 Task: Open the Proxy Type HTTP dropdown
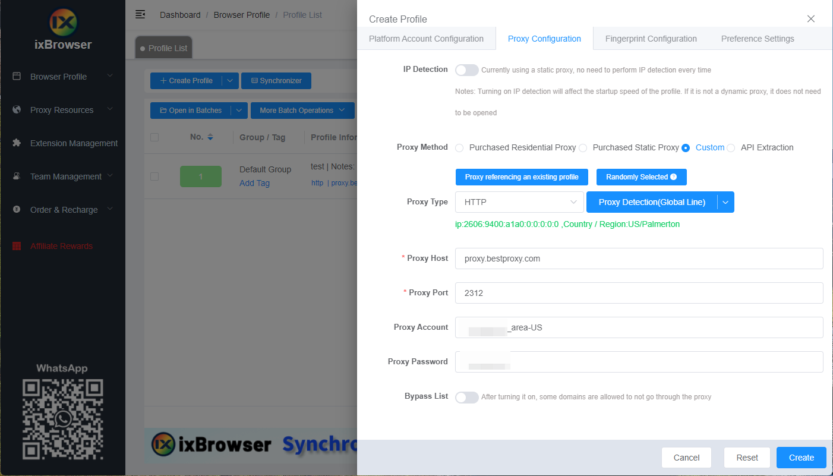click(519, 202)
